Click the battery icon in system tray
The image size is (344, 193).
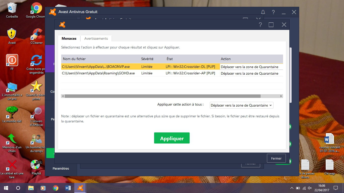[298, 188]
